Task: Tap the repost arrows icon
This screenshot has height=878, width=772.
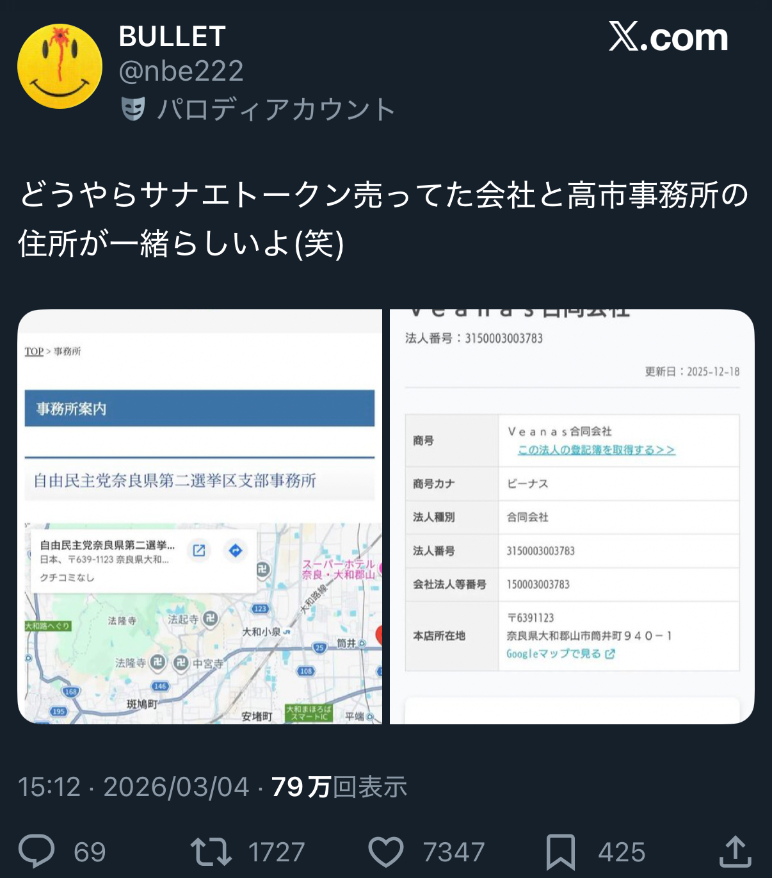Action: coord(211,852)
